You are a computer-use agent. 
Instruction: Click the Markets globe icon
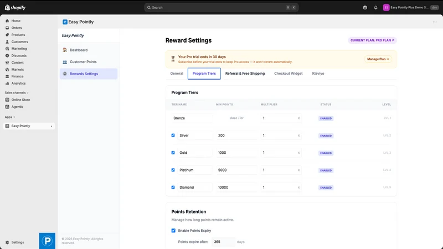click(7, 70)
